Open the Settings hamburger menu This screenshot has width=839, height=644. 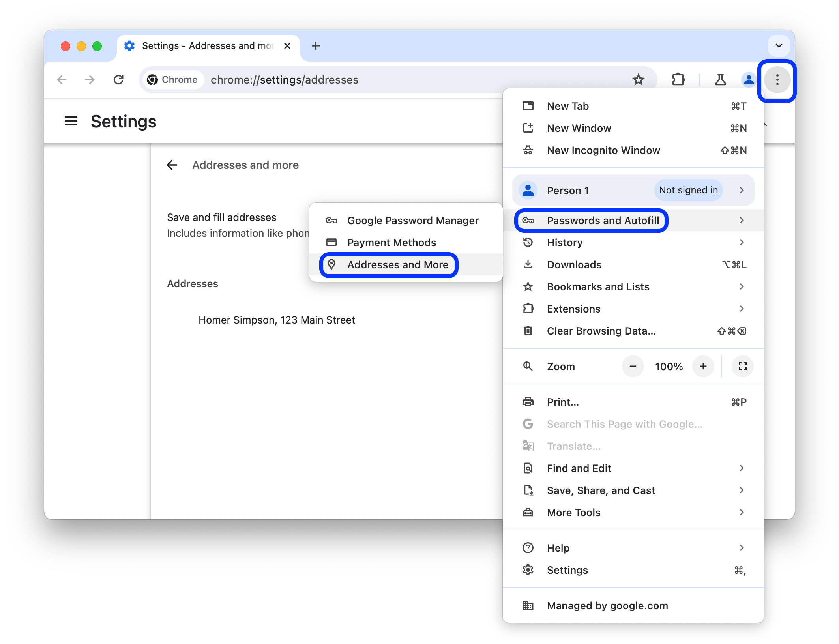point(71,121)
